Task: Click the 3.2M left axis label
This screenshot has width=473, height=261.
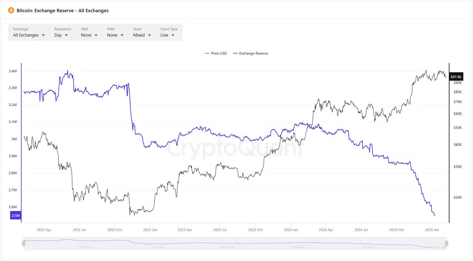Action: click(x=12, y=105)
